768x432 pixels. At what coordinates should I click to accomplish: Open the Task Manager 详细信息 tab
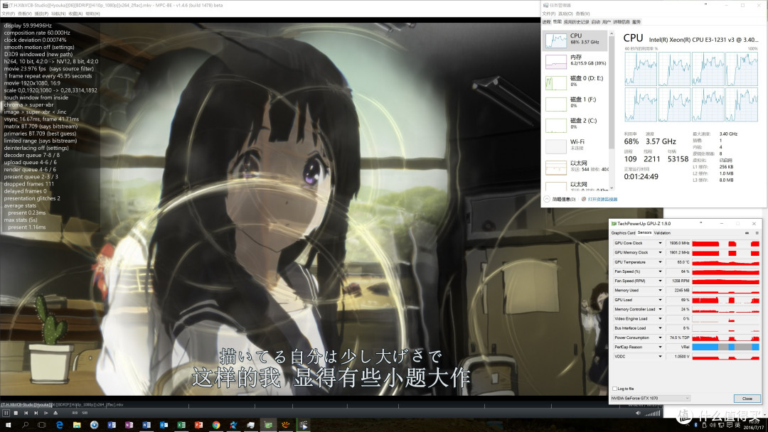[621, 22]
